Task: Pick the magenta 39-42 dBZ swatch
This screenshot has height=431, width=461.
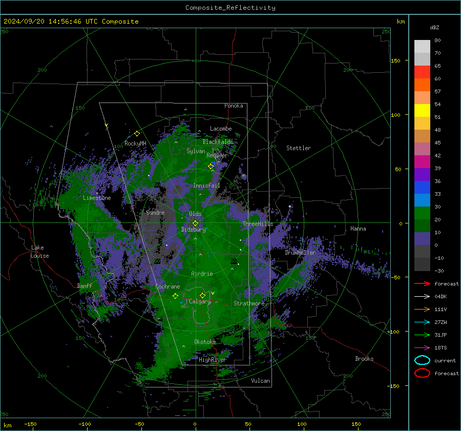Action: point(422,162)
